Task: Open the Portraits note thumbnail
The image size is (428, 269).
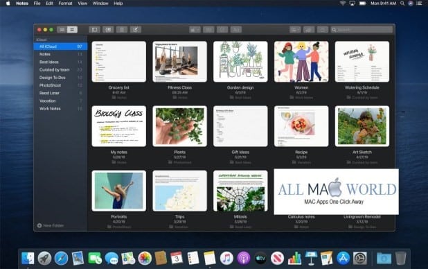Action: [x=118, y=191]
